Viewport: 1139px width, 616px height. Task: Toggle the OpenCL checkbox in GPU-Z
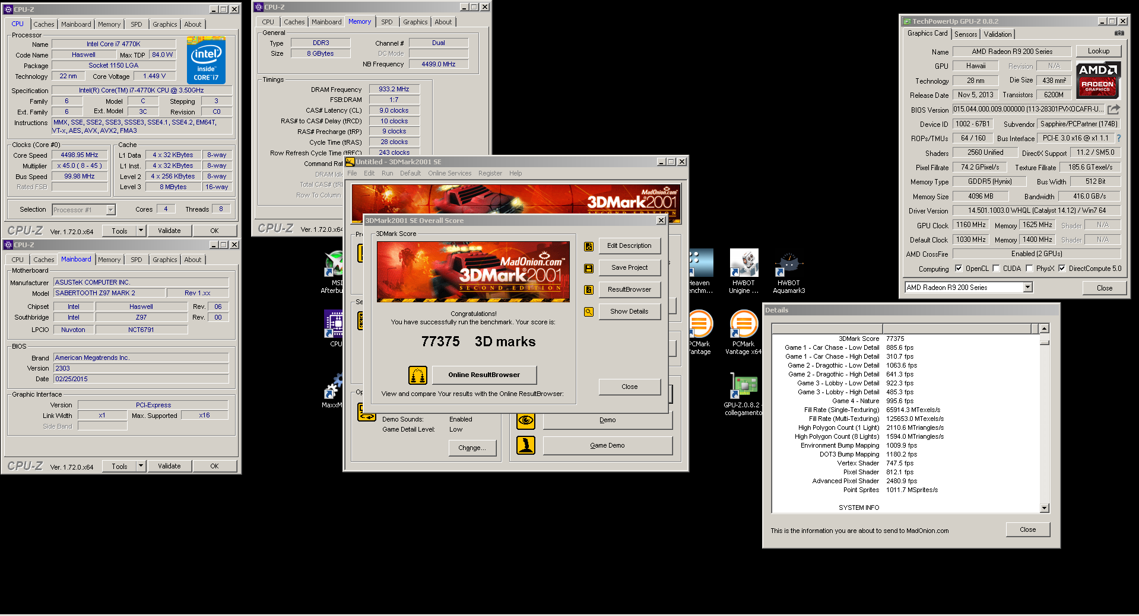tap(959, 269)
